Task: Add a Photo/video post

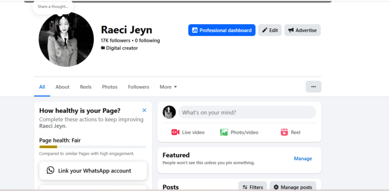Action: [239, 132]
